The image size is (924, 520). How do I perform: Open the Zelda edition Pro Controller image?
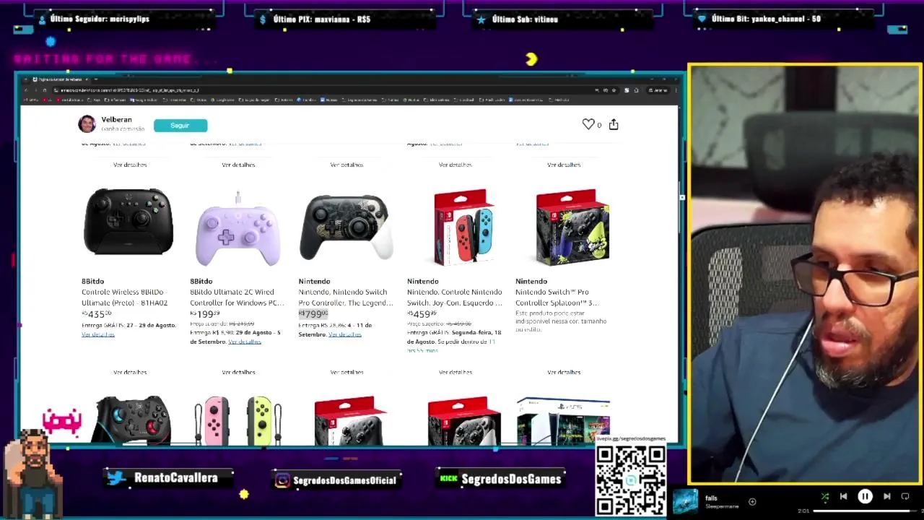pyautogui.click(x=346, y=227)
